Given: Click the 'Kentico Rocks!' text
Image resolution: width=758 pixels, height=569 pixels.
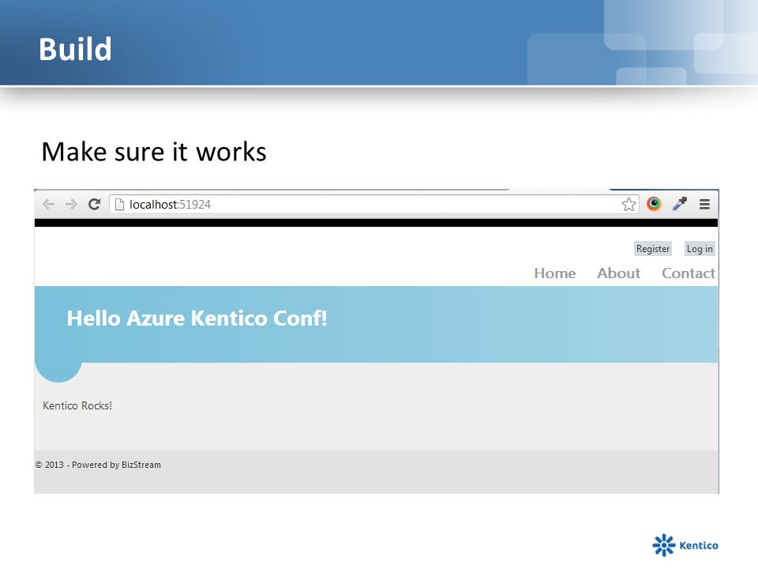Looking at the screenshot, I should point(77,405).
